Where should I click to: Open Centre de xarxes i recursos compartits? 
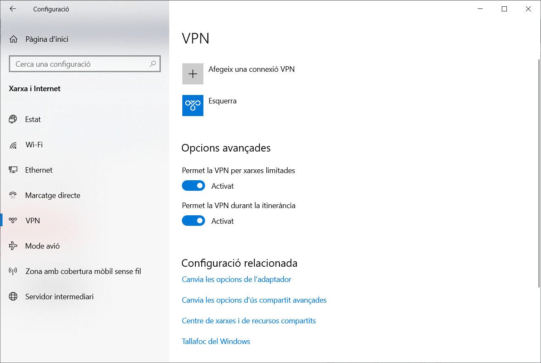click(x=249, y=321)
